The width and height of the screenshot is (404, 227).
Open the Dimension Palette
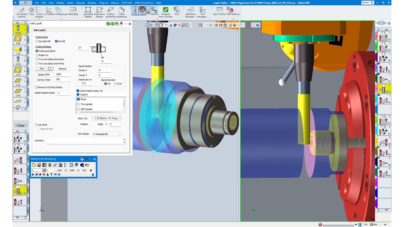tap(99, 12)
